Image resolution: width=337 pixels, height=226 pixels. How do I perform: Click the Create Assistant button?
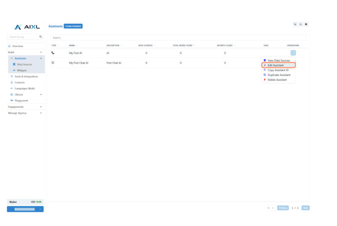(73, 26)
